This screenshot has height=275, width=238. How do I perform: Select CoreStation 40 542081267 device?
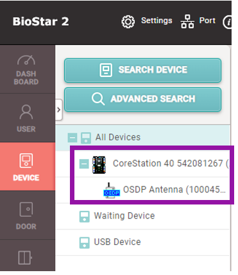(171, 163)
